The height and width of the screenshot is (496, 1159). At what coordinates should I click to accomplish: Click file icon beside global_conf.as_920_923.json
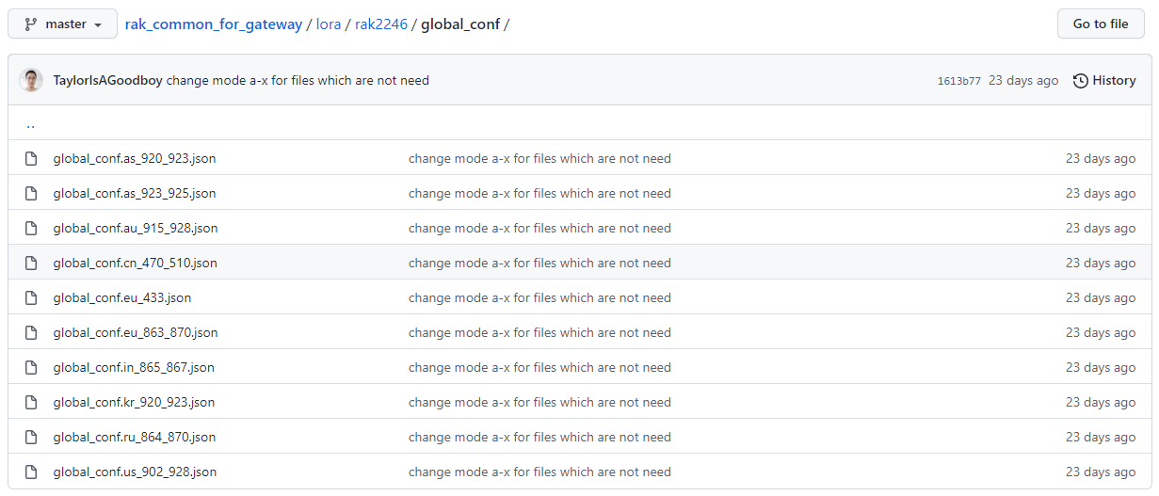31,158
